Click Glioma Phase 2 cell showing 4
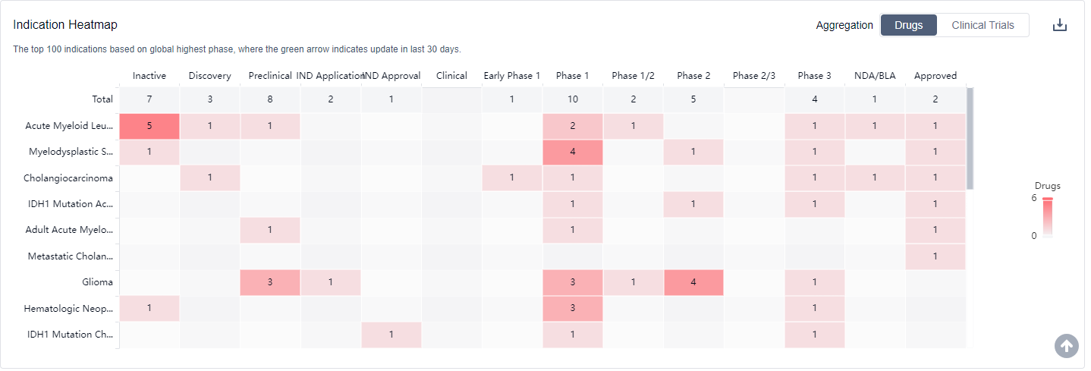 pos(693,282)
